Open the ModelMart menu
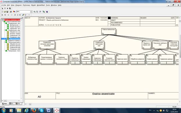The height and width of the screenshot is (113, 181). click(x=41, y=5)
